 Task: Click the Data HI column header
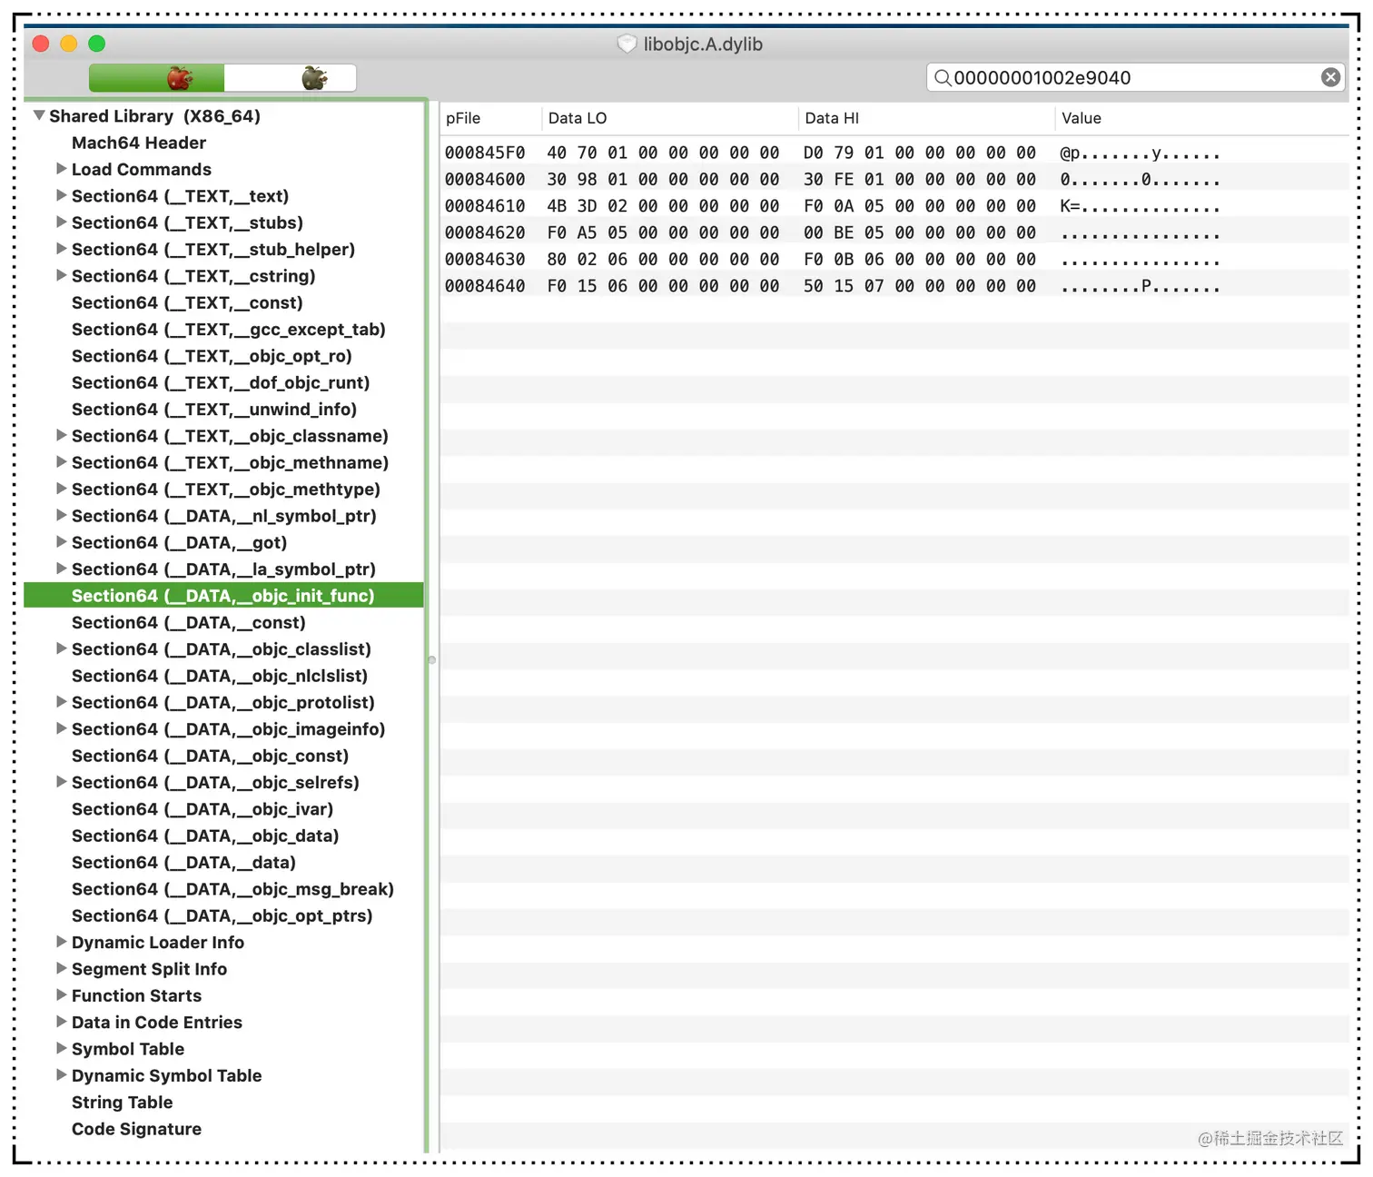tap(926, 118)
